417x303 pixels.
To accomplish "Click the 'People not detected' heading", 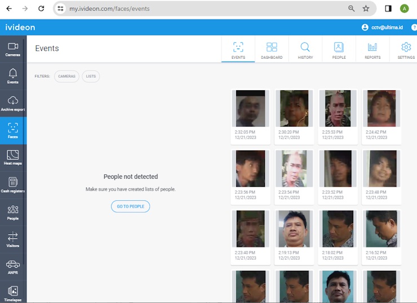I will pyautogui.click(x=131, y=177).
